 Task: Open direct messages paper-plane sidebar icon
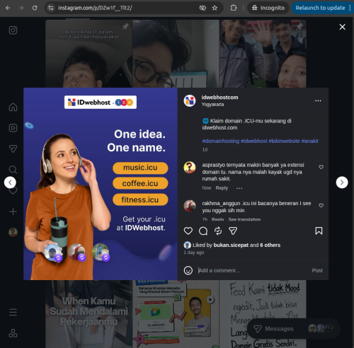[13, 149]
